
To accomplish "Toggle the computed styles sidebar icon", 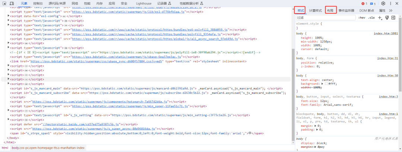I will point(393,18).
